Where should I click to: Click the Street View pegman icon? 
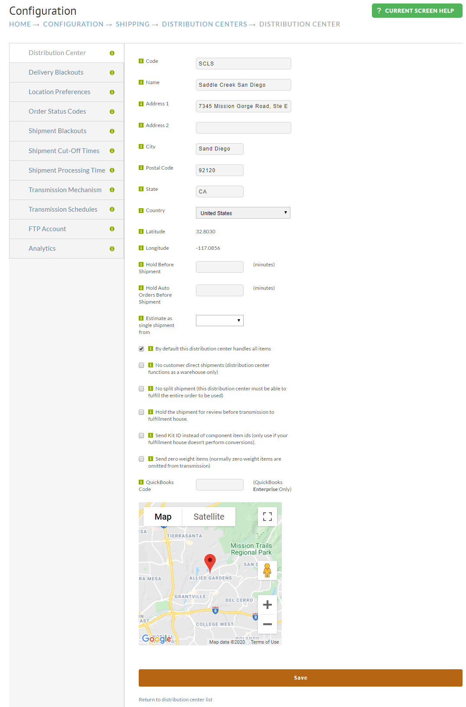click(x=267, y=570)
